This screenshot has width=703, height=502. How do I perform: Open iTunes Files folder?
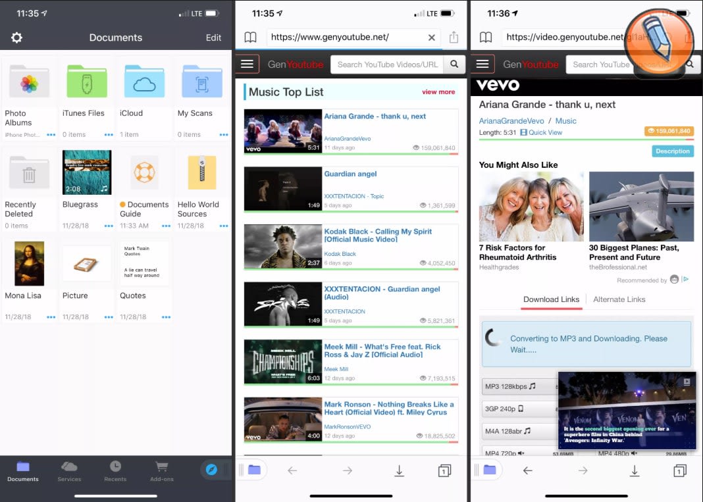pos(87,82)
